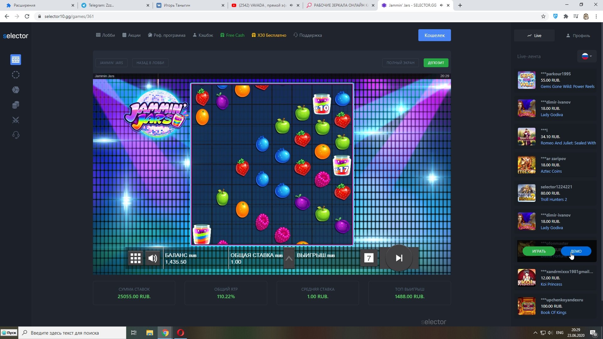Click the green ДЕПОЗИТ button
Image resolution: width=603 pixels, height=339 pixels.
pyautogui.click(x=436, y=63)
